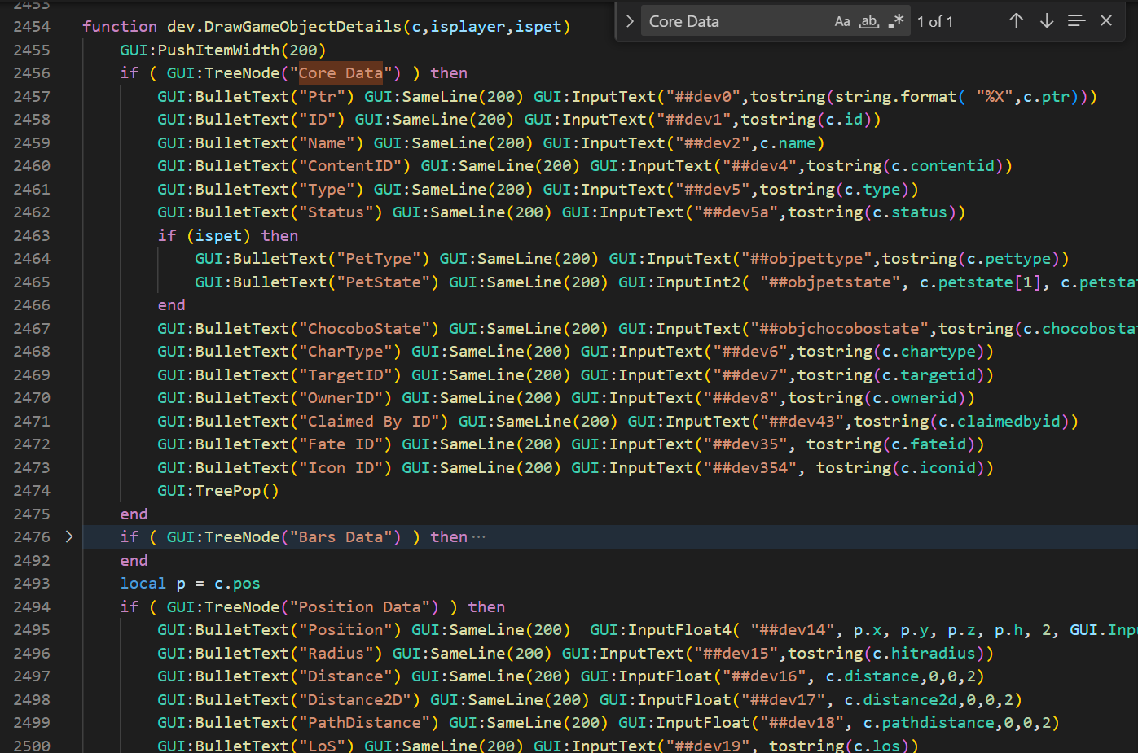
Task: Toggle Match Whole Word option
Action: pyautogui.click(x=869, y=22)
